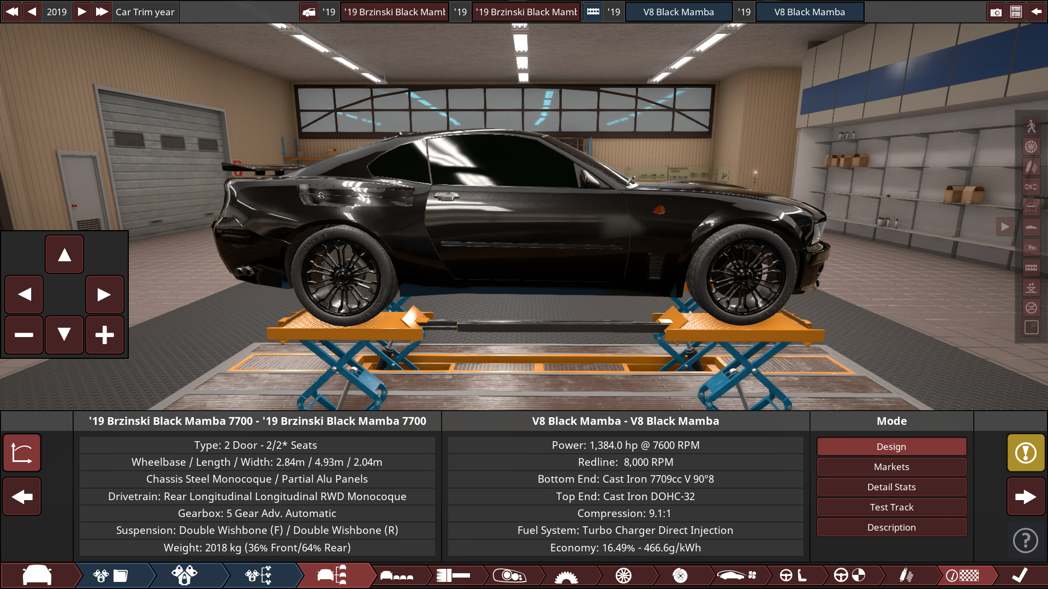1048x589 pixels.
Task: Open engine variant tab with two pistons
Action: coord(184,575)
